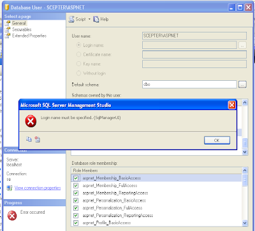Close the Management Studio error dialog

(x=231, y=105)
